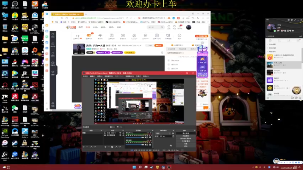
Task: Open the more options icon in streamer toolbar
Action: pos(179,36)
